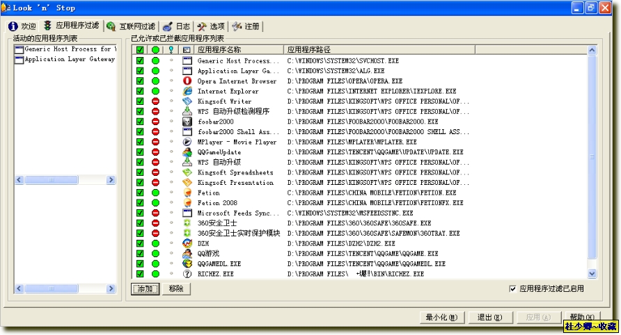Uncheck the MPlayer - Movie Player checkbox
Viewport: 621px width, 335px height.
click(140, 142)
